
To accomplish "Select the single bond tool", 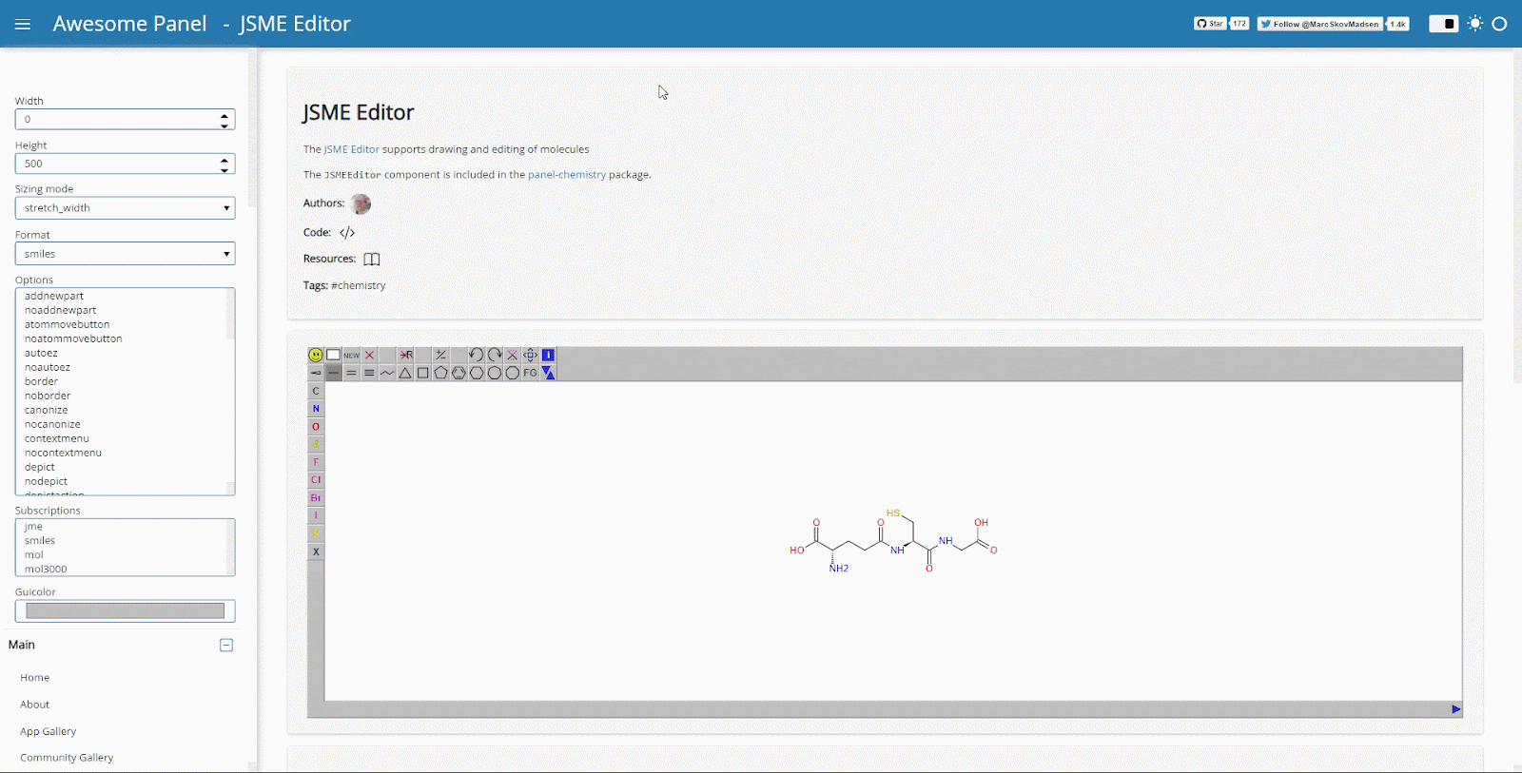I will pyautogui.click(x=333, y=373).
